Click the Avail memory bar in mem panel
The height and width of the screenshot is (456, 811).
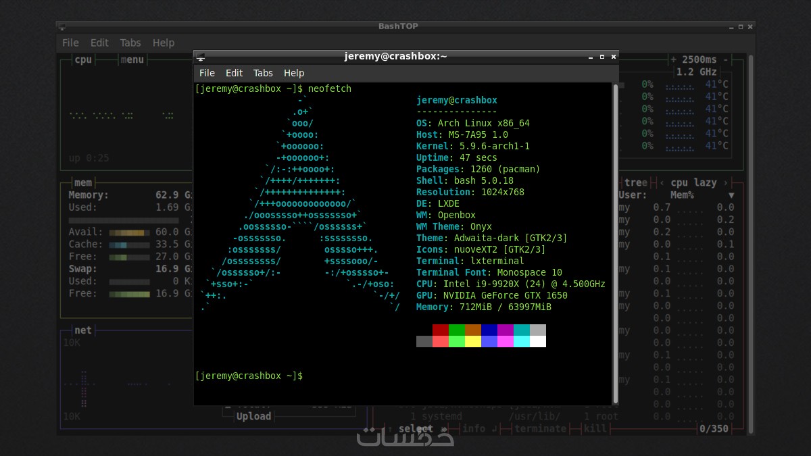click(x=129, y=232)
